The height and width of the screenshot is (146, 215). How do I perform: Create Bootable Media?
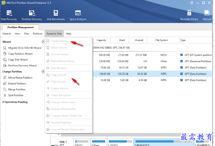pos(189,15)
